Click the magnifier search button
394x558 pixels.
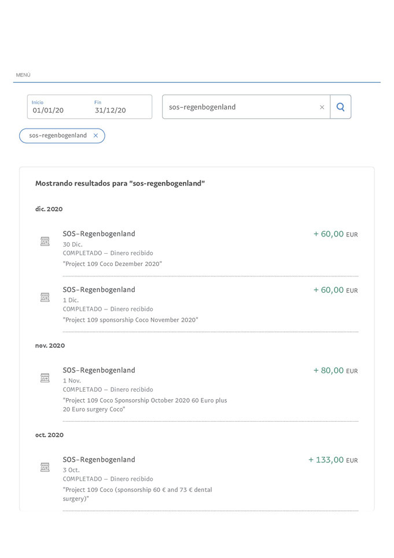[340, 107]
